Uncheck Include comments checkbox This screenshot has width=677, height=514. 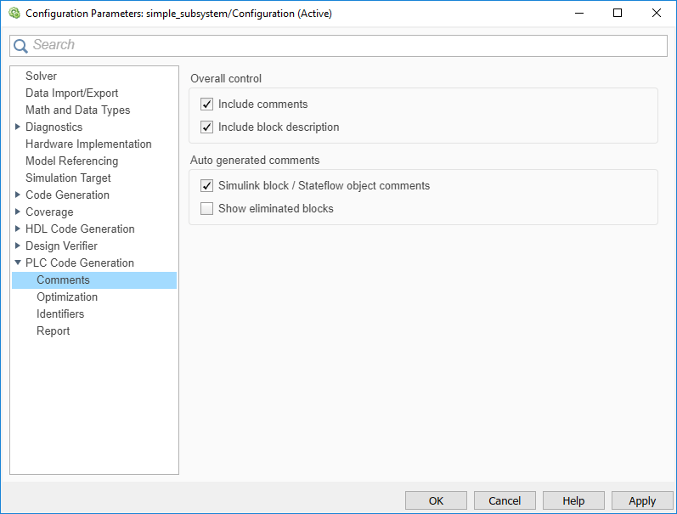tap(206, 104)
